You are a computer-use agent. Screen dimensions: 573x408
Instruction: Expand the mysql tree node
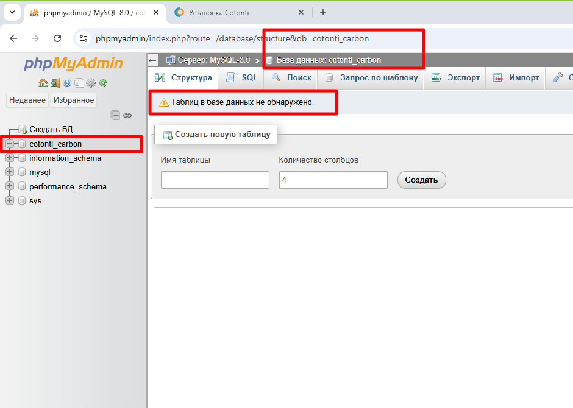click(x=10, y=172)
